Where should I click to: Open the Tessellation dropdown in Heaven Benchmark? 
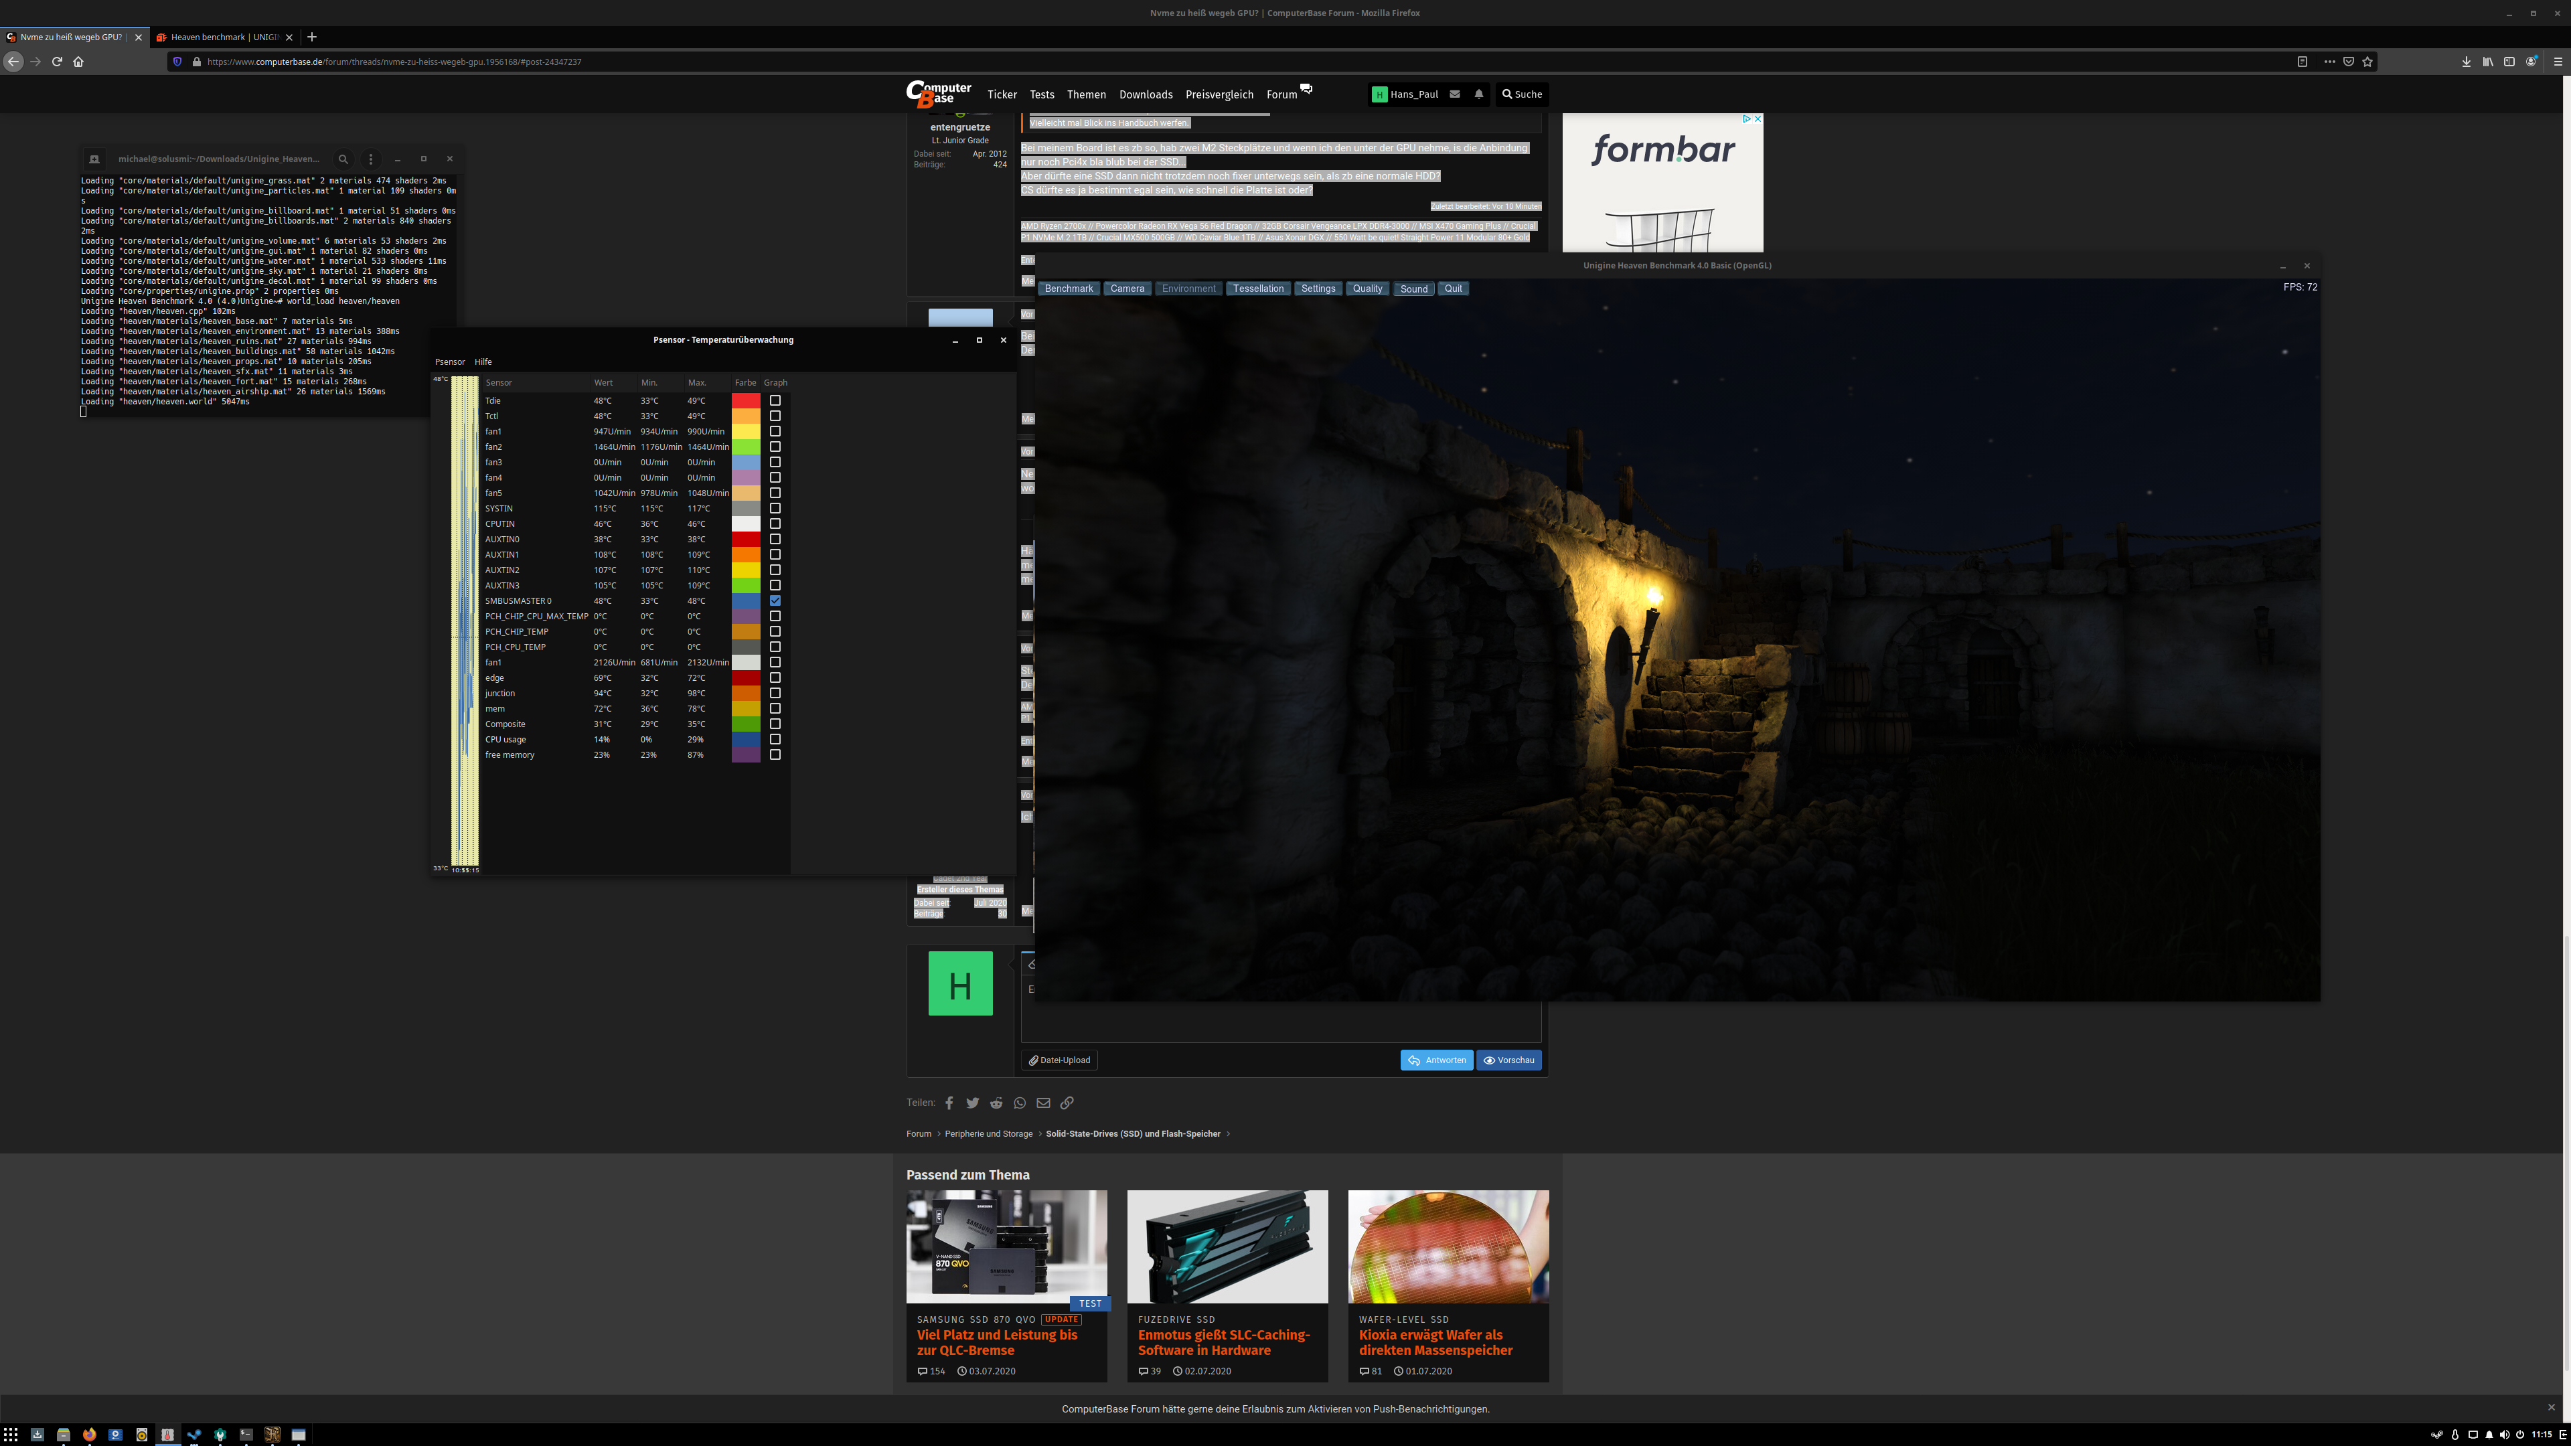[x=1257, y=289]
